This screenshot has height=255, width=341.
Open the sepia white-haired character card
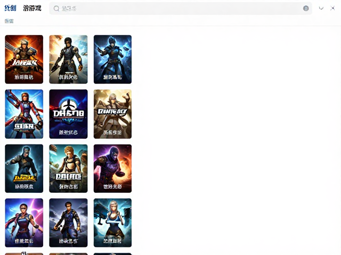coord(112,114)
